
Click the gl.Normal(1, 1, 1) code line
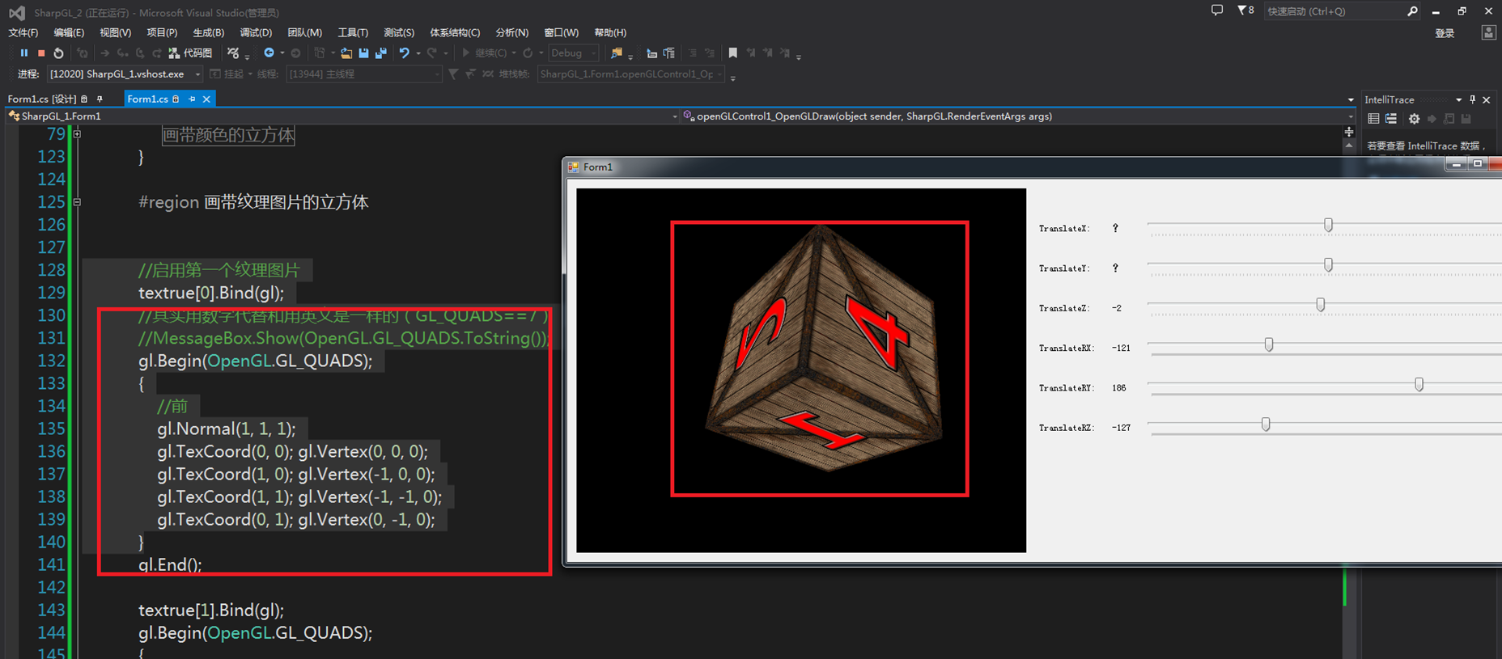pos(227,429)
